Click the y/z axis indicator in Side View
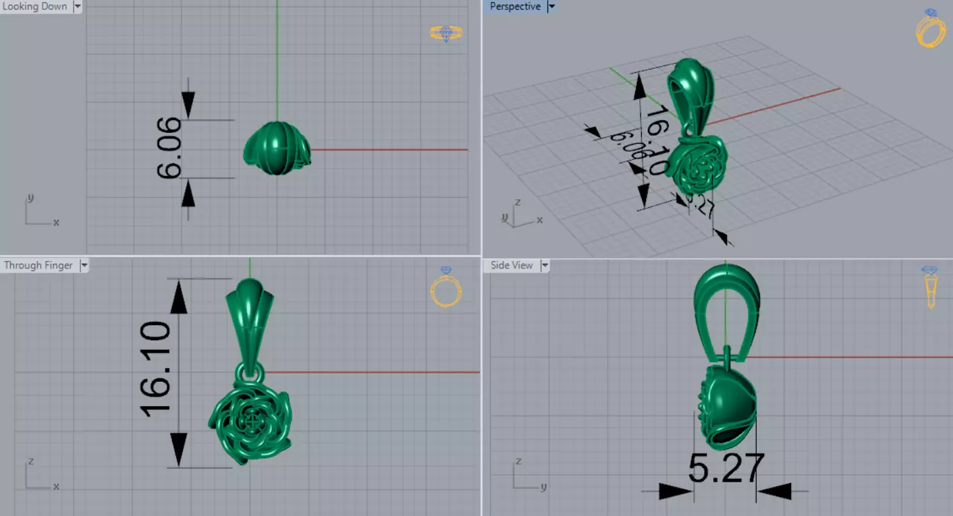Screen dimensions: 953x516 pyautogui.click(x=529, y=474)
